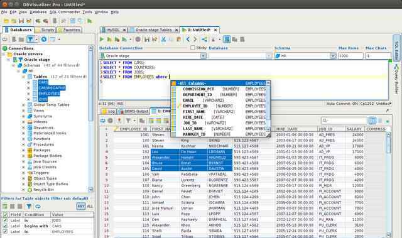The image size is (402, 238).
Task: Uncheck the filter row Label begins with CARS
Action: click(5, 226)
